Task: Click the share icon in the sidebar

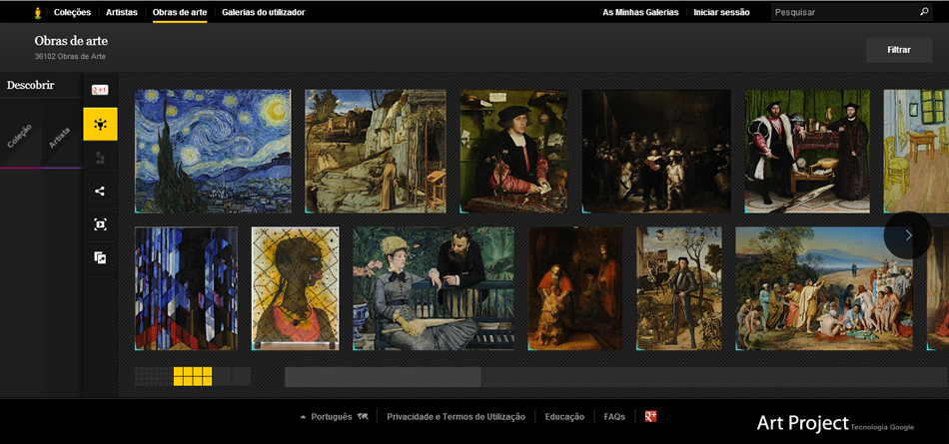Action: coord(100,192)
